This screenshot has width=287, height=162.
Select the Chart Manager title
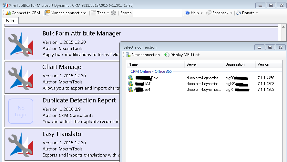coord(63,67)
